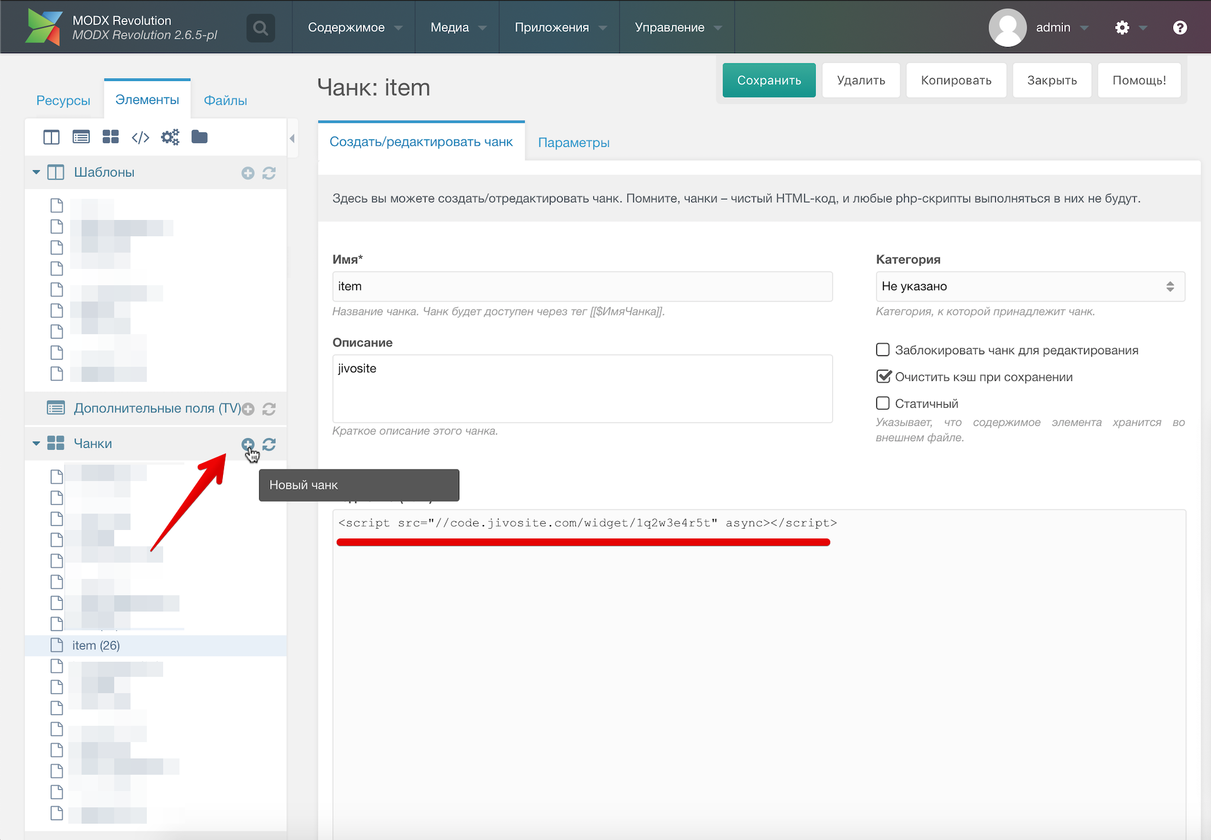Open the Параметры tab
Image resolution: width=1211 pixels, height=840 pixels.
tap(573, 143)
